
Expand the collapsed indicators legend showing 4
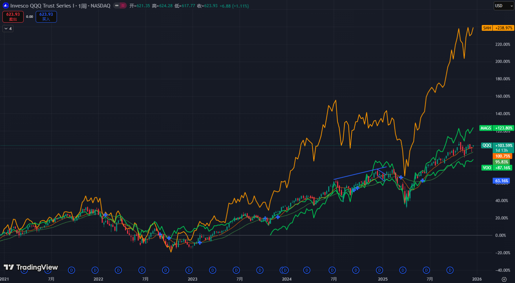tap(8, 29)
